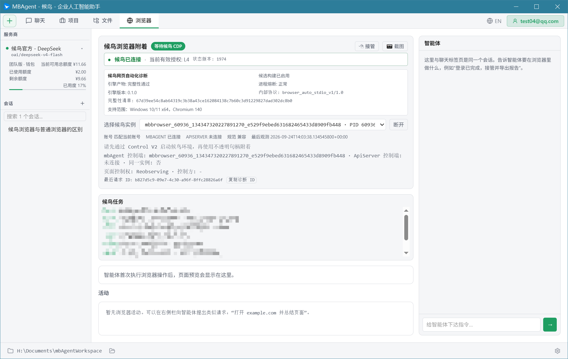Click the 接管 takeover button
The height and width of the screenshot is (359, 568).
[367, 46]
